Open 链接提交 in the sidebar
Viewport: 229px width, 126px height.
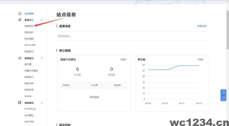click(29, 26)
